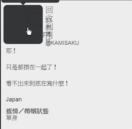Click the large 回 character of the name
This screenshot has width=132, height=129.
pyautogui.click(x=49, y=10)
